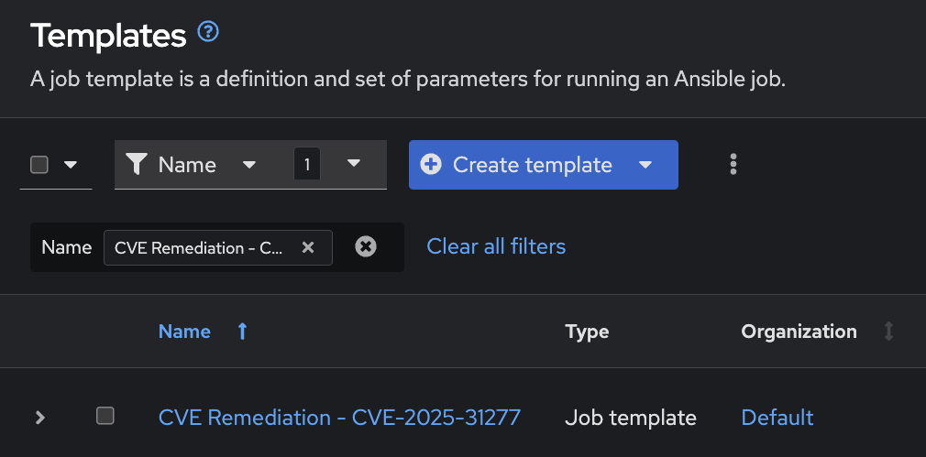Expand the CVE Remediation row details

[39, 418]
